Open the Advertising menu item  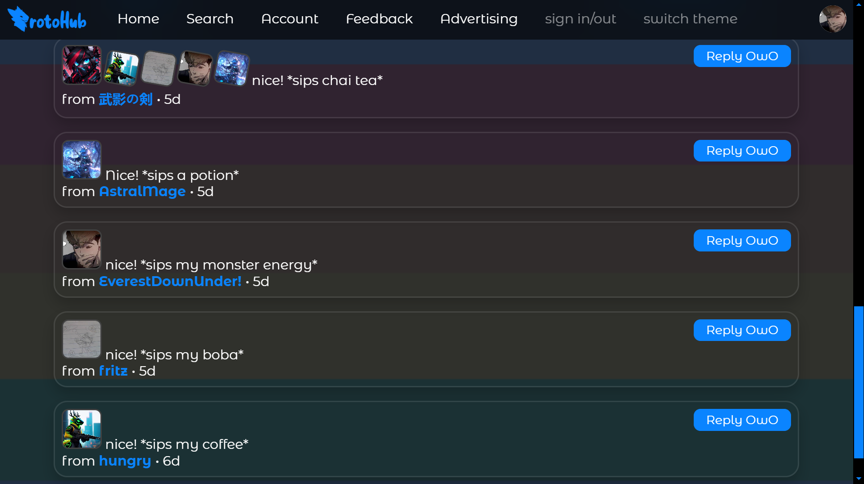click(478, 19)
